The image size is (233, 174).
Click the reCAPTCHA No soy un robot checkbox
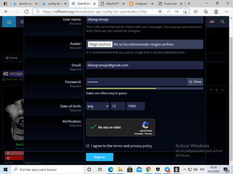pyautogui.click(x=93, y=127)
